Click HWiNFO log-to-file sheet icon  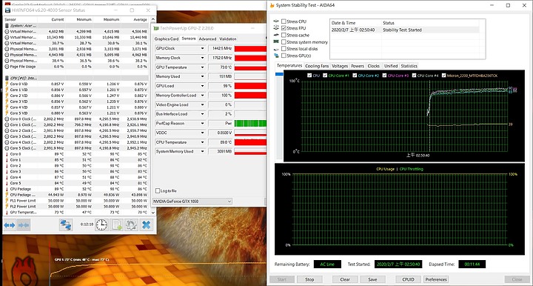117,225
